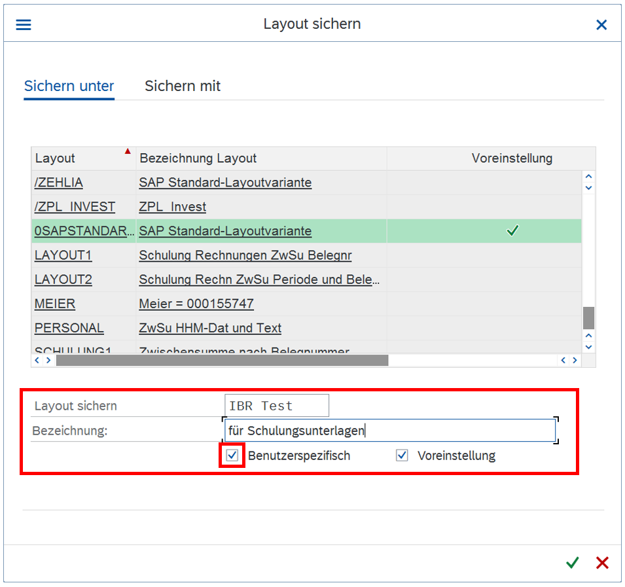Cancel with the red X button
The height and width of the screenshot is (587, 625).
(602, 563)
